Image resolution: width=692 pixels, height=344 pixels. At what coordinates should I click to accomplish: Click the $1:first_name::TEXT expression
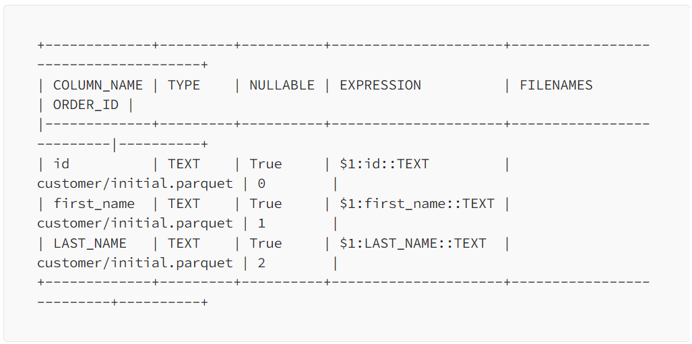417,204
